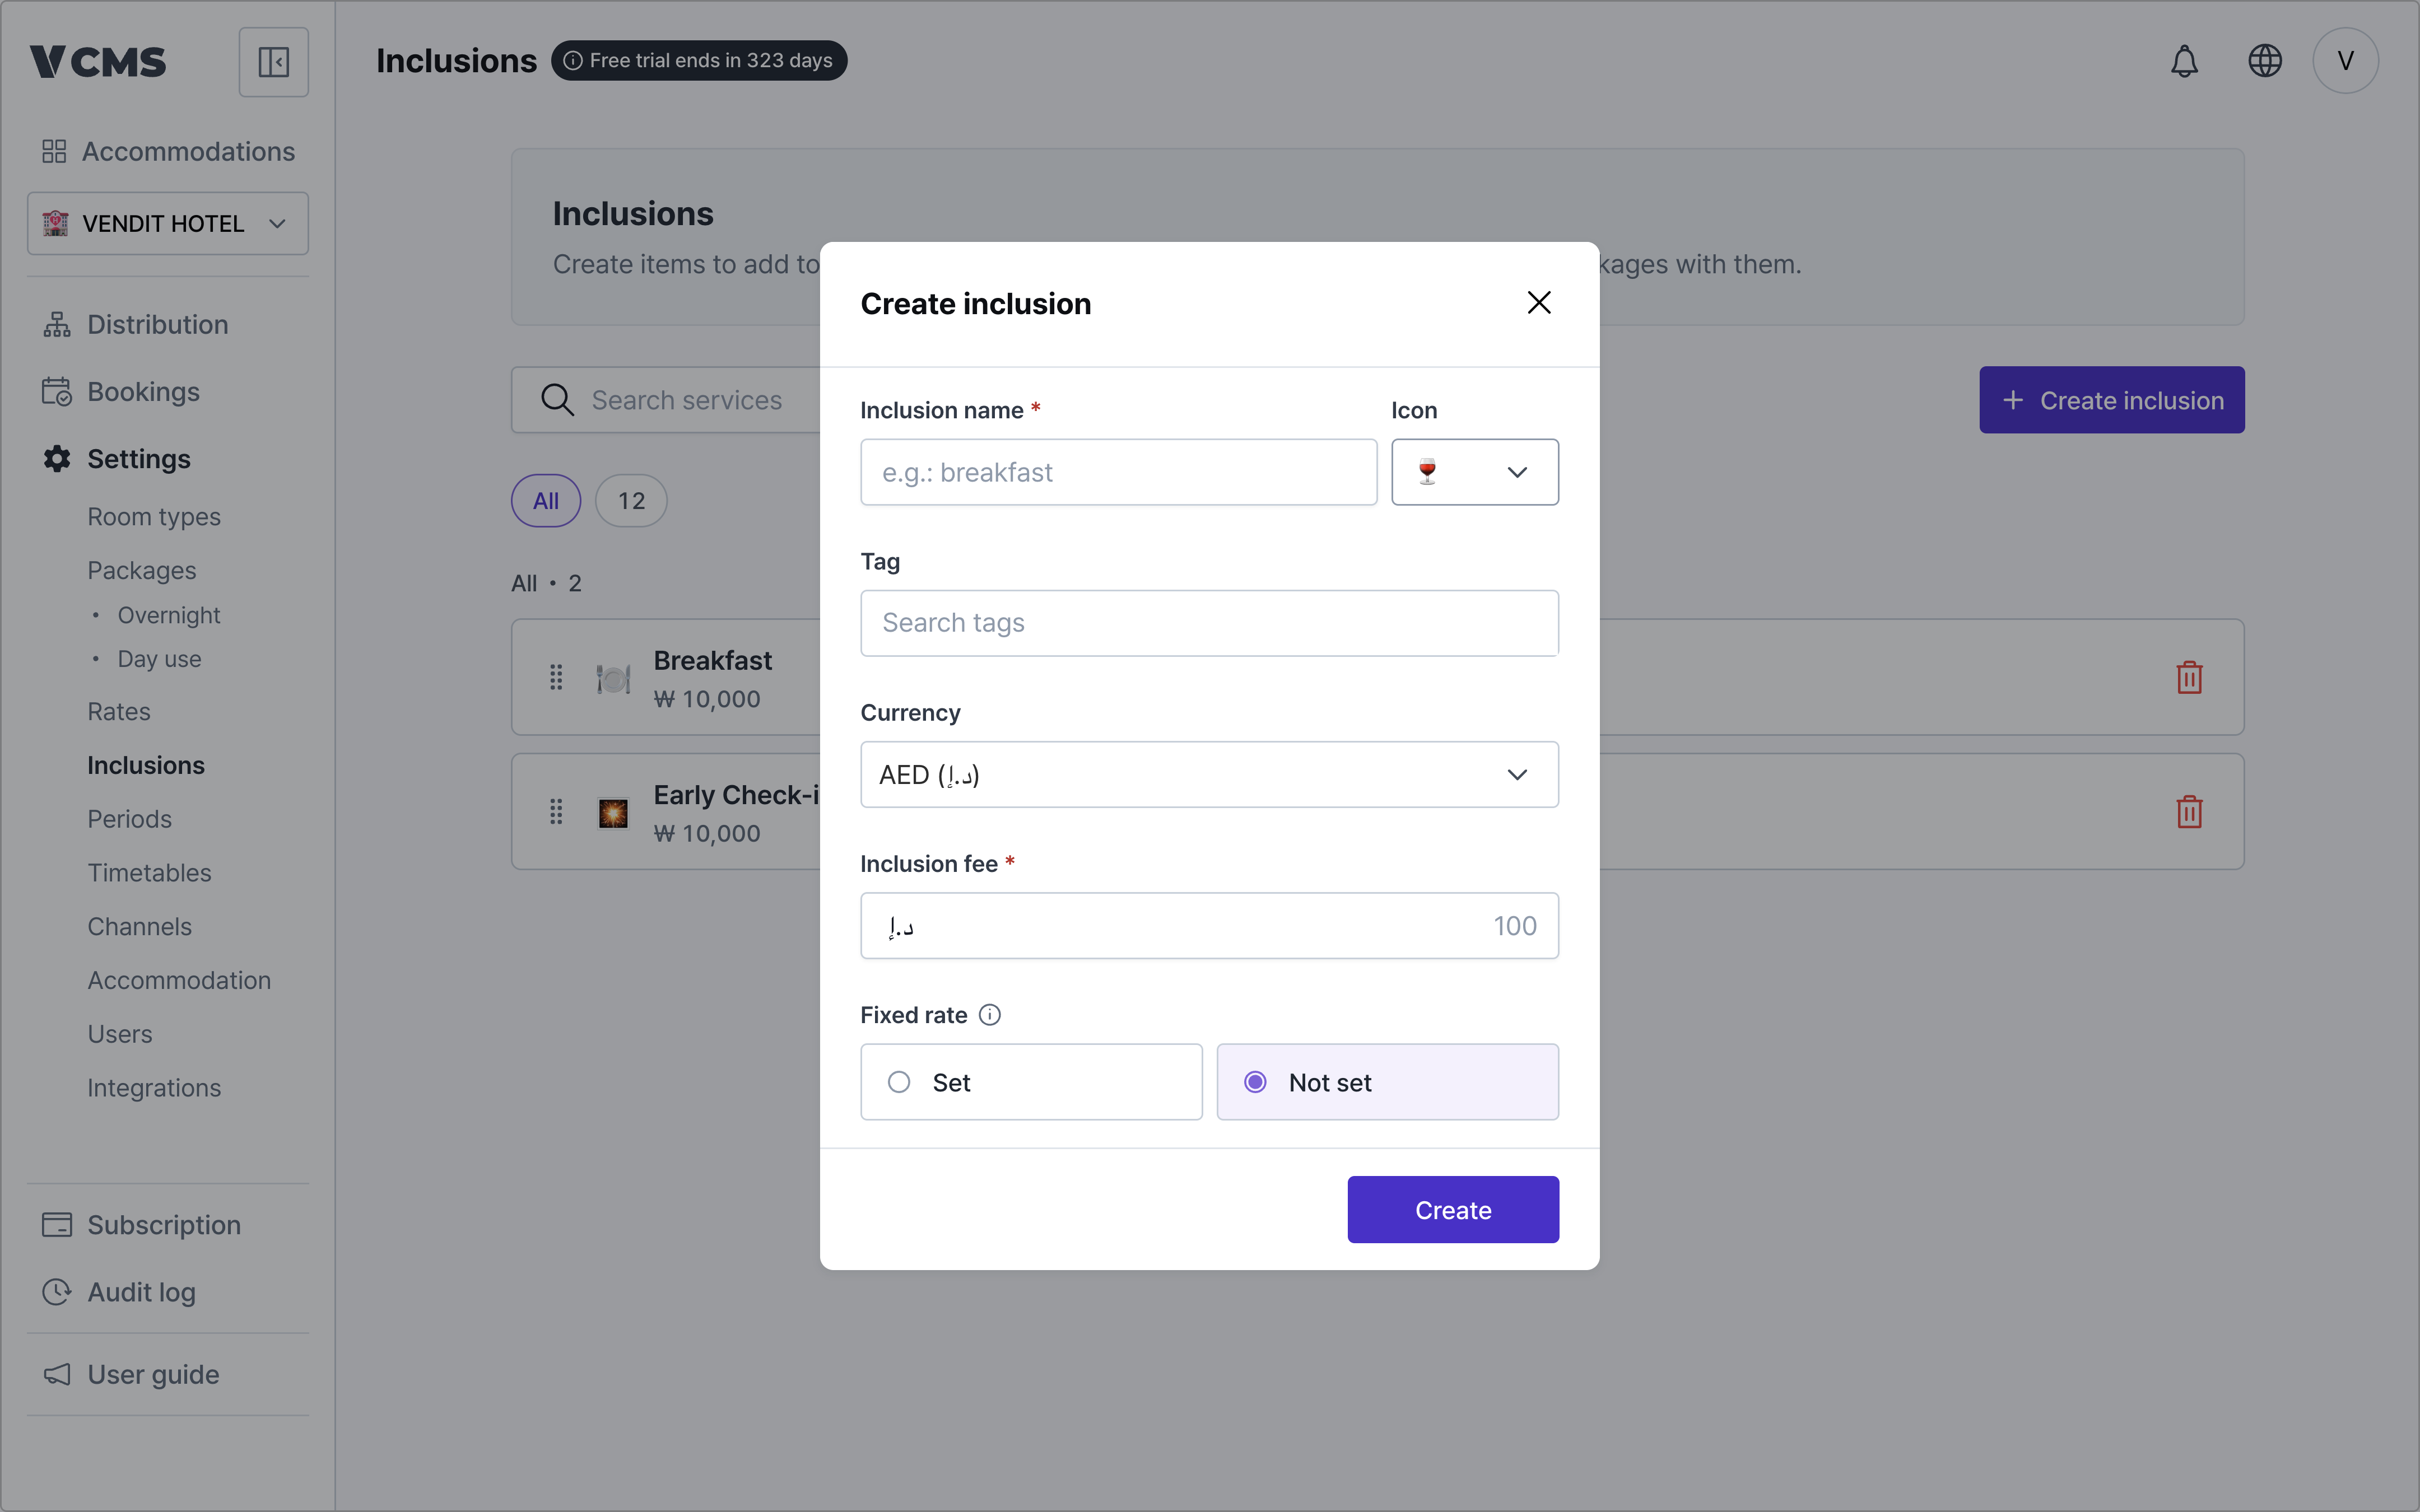This screenshot has width=2420, height=1512.
Task: Open Channels settings
Action: coord(140,927)
